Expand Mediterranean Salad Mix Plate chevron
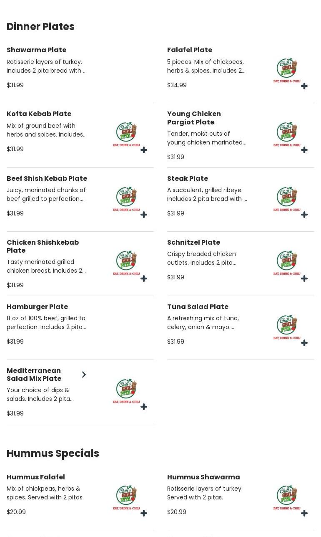The height and width of the screenshot is (537, 321). click(x=84, y=375)
